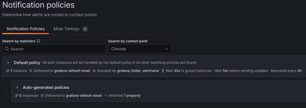Click the @ icon in Auto-generated policies
Screen dimensions: 306x108
(x=42, y=96)
